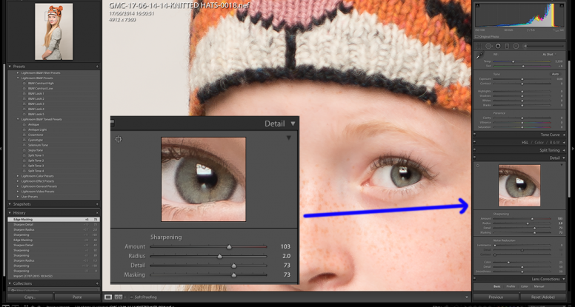
Task: Toggle the Tone Curve panel on/off switch
Action: click(x=474, y=135)
